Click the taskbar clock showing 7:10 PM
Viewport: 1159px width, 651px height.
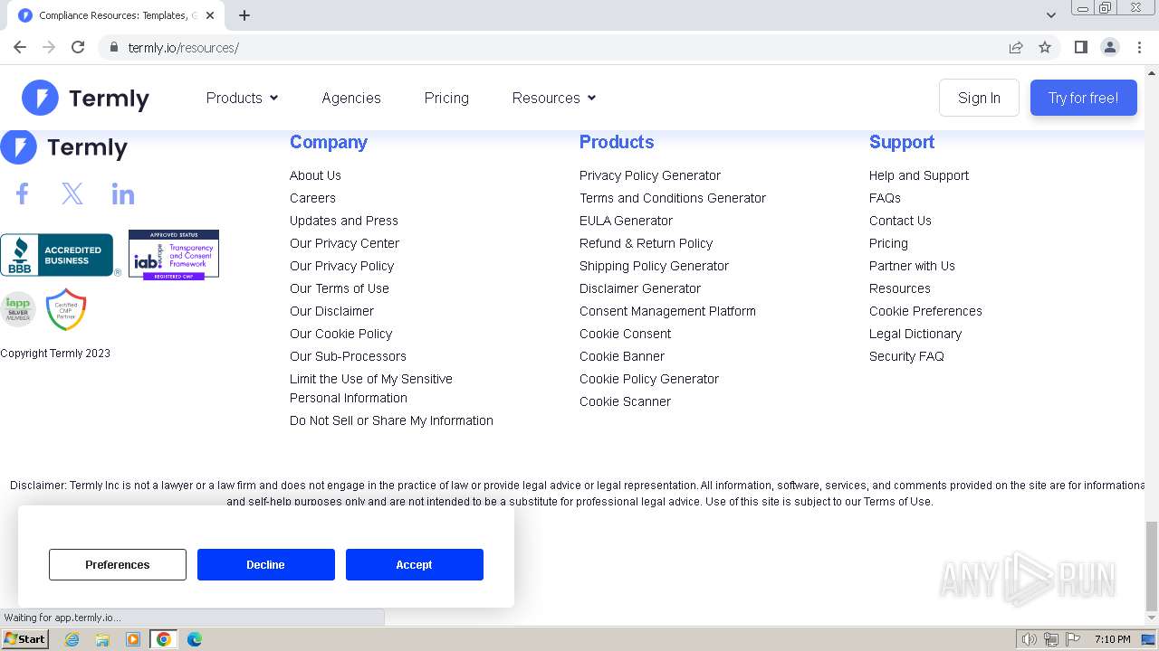[x=1112, y=639]
